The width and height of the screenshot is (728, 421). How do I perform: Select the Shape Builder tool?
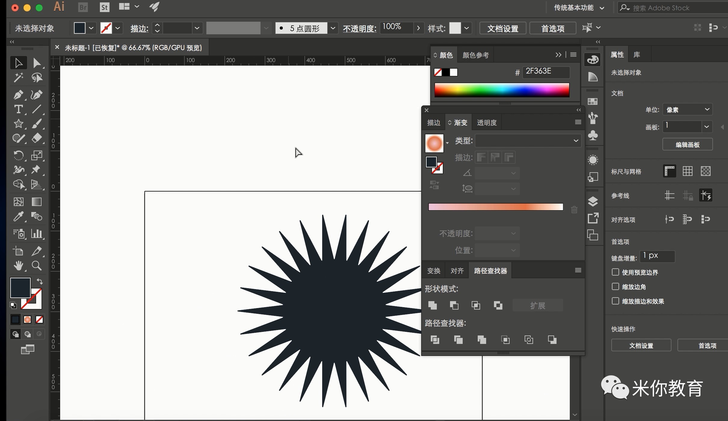coord(18,184)
